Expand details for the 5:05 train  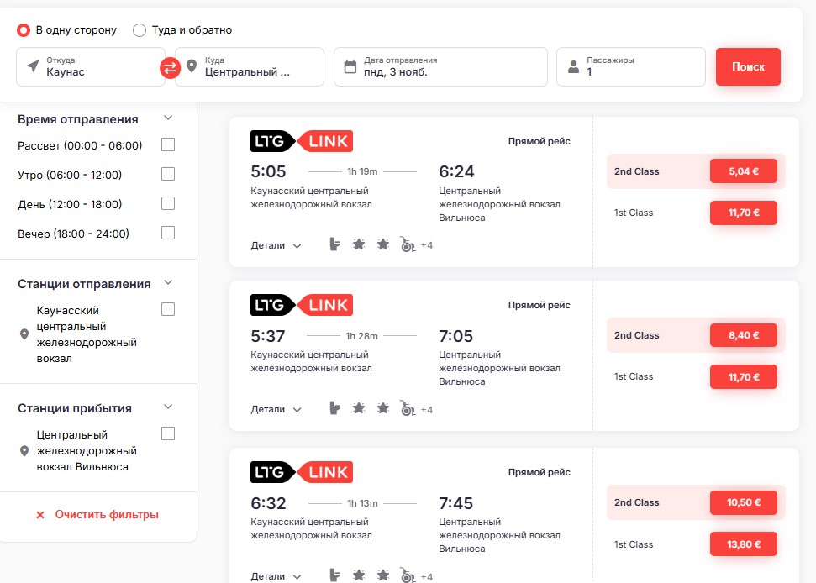(276, 245)
